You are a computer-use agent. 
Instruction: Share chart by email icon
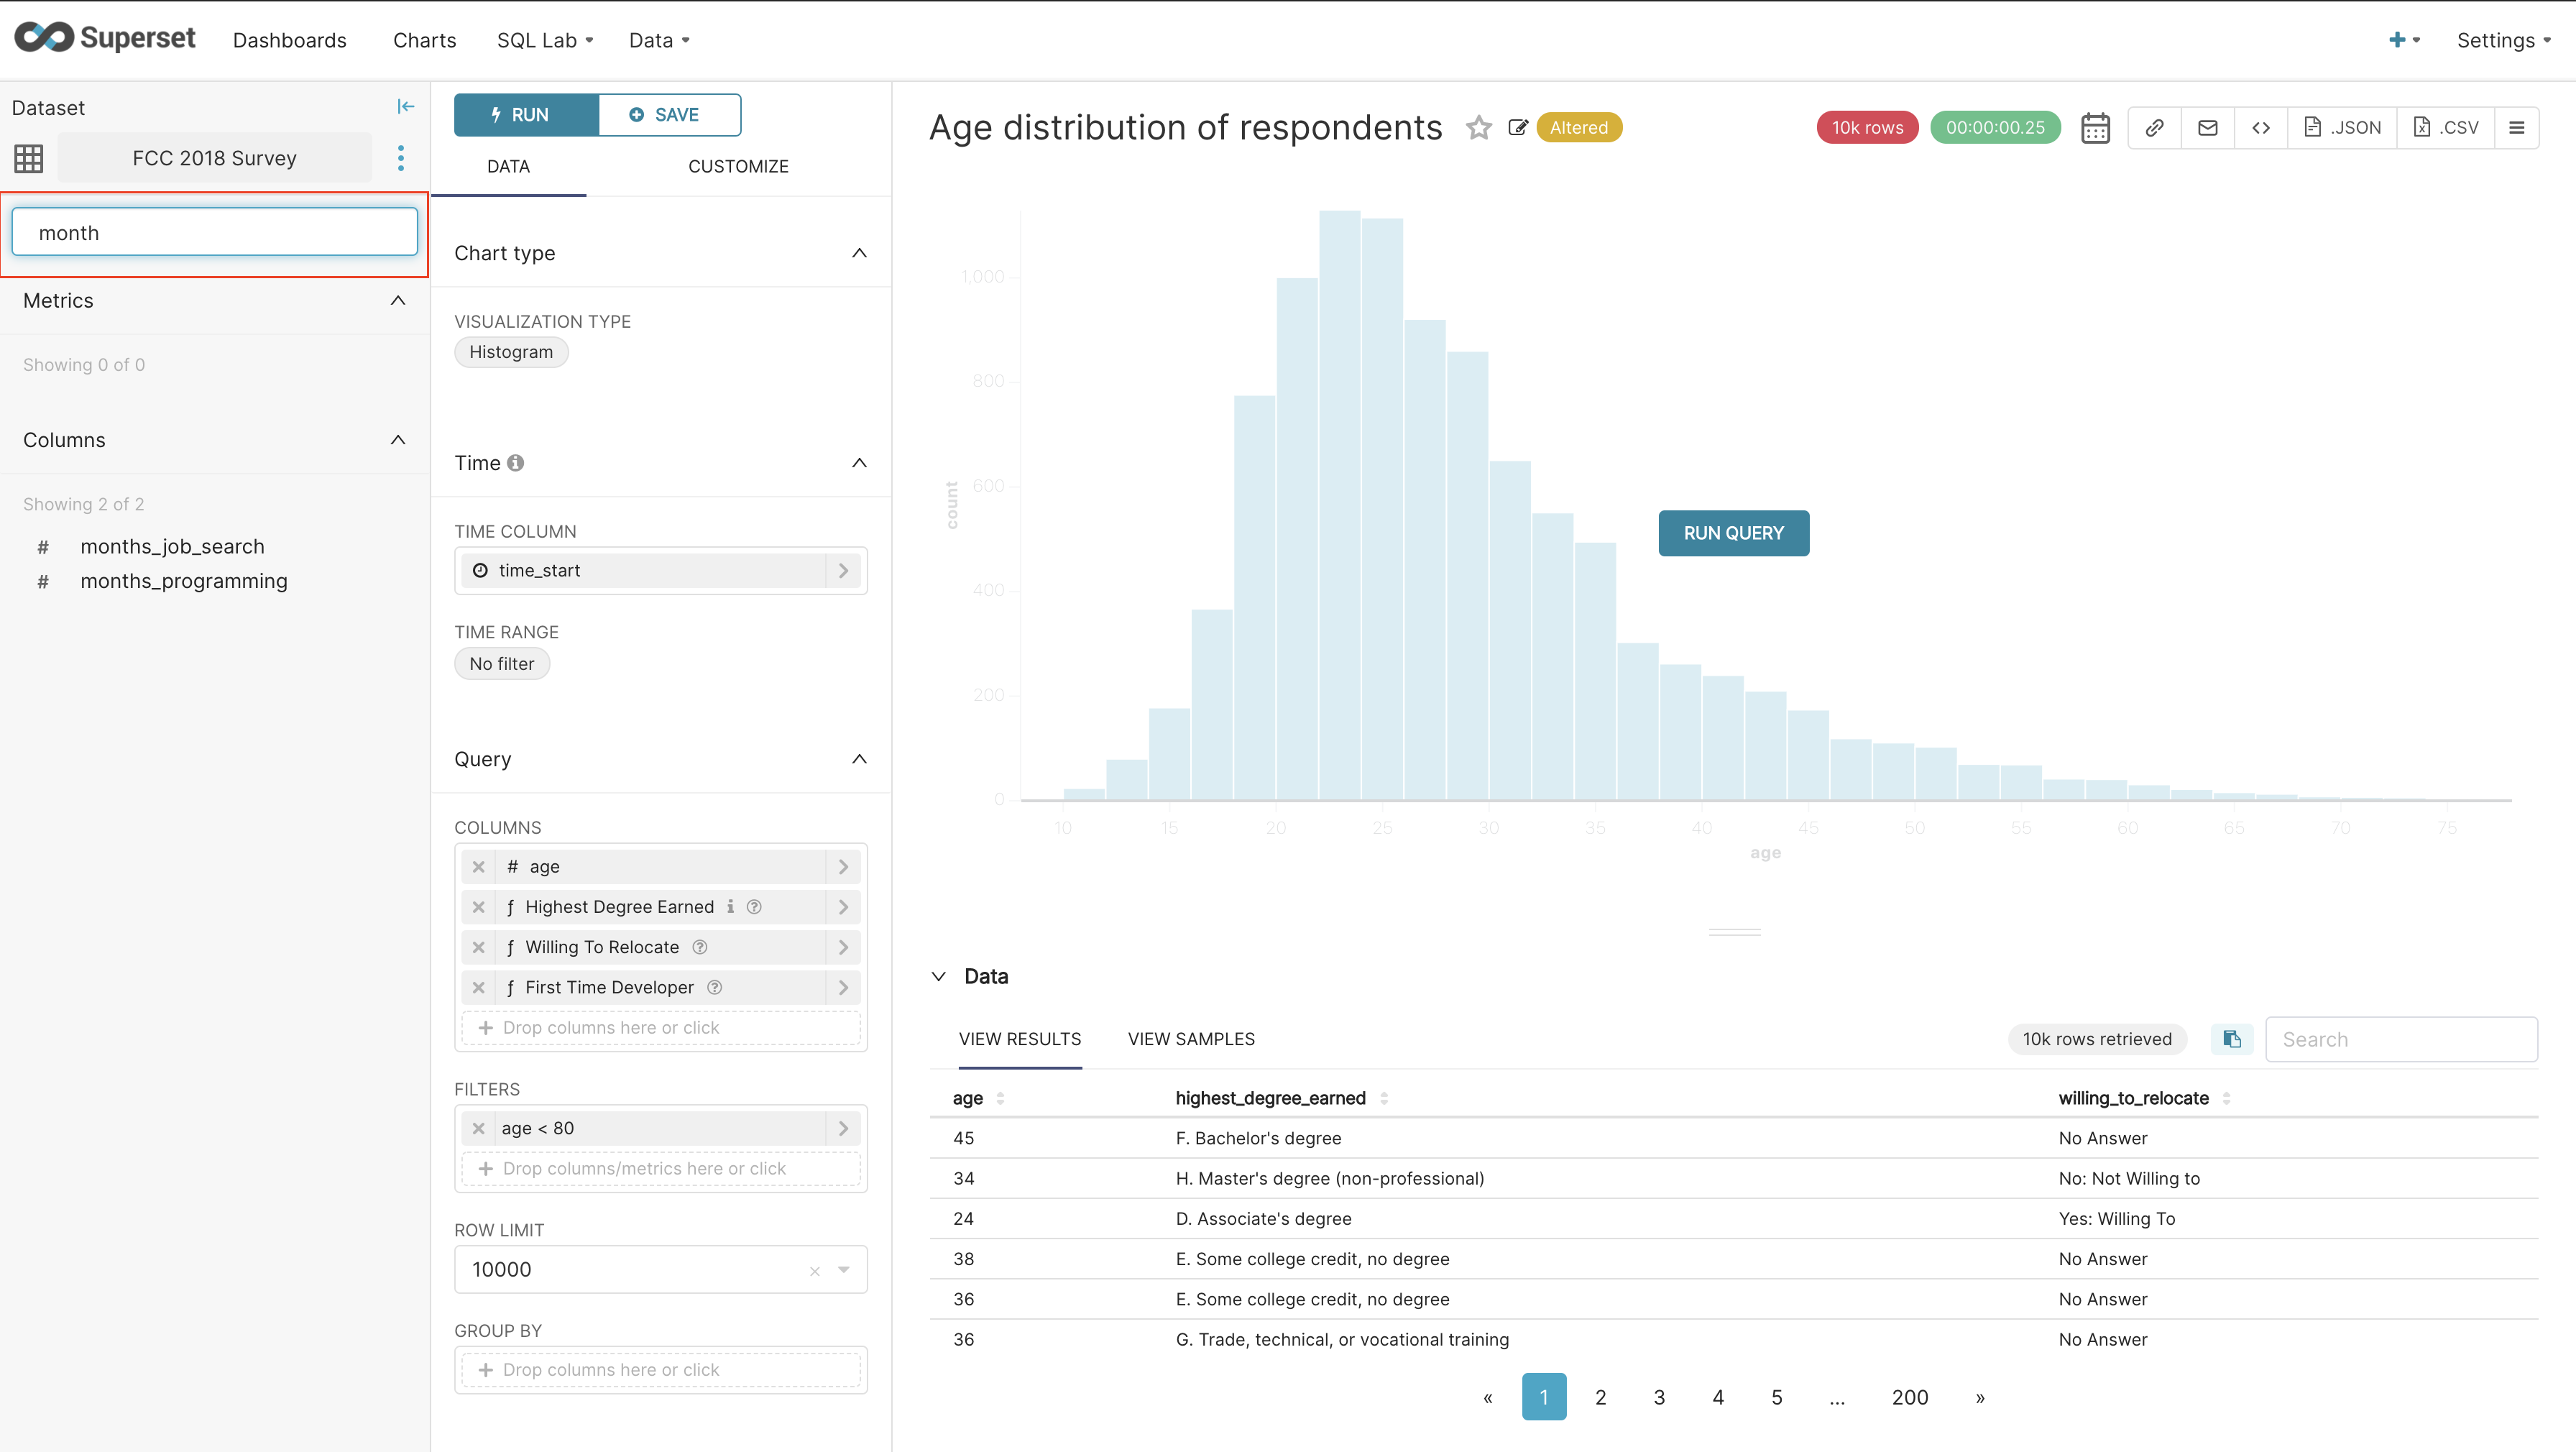pos(2207,128)
